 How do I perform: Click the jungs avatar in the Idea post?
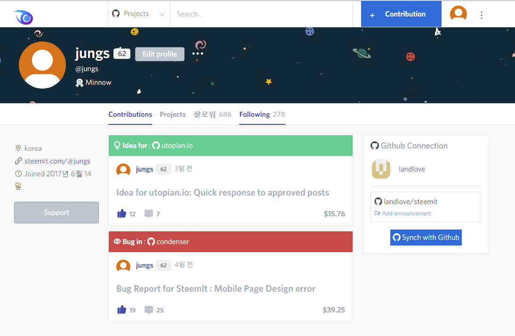[123, 169]
